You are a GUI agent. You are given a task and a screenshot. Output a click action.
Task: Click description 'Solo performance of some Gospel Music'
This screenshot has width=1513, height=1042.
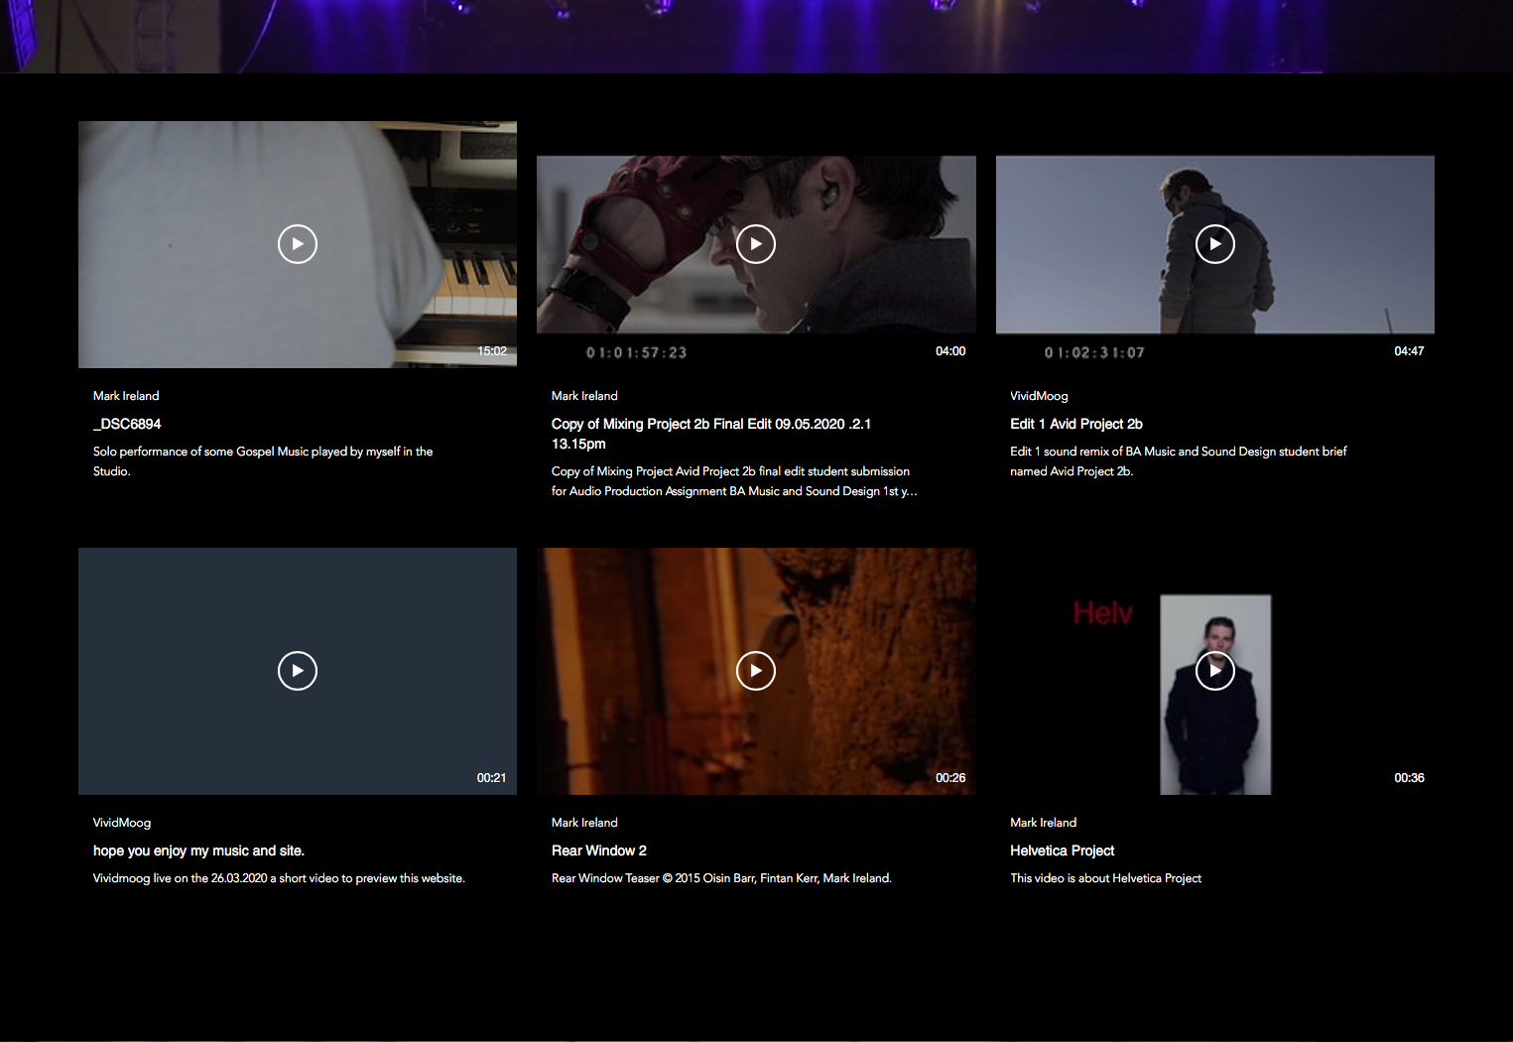click(263, 461)
